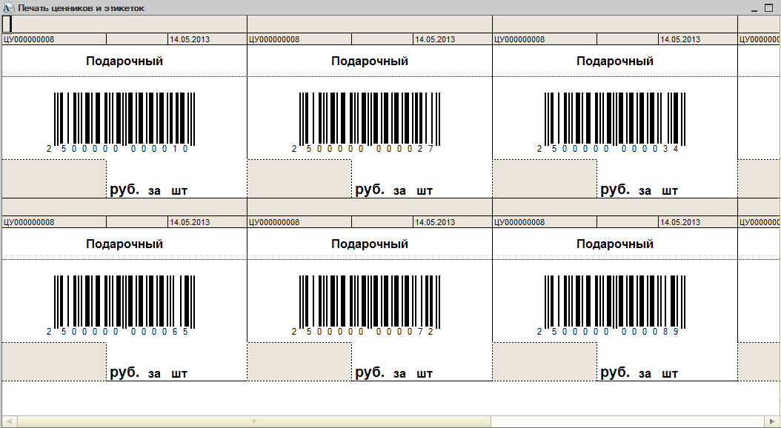Click руб. text under barcode ending 27
781x428 pixels.
[370, 190]
